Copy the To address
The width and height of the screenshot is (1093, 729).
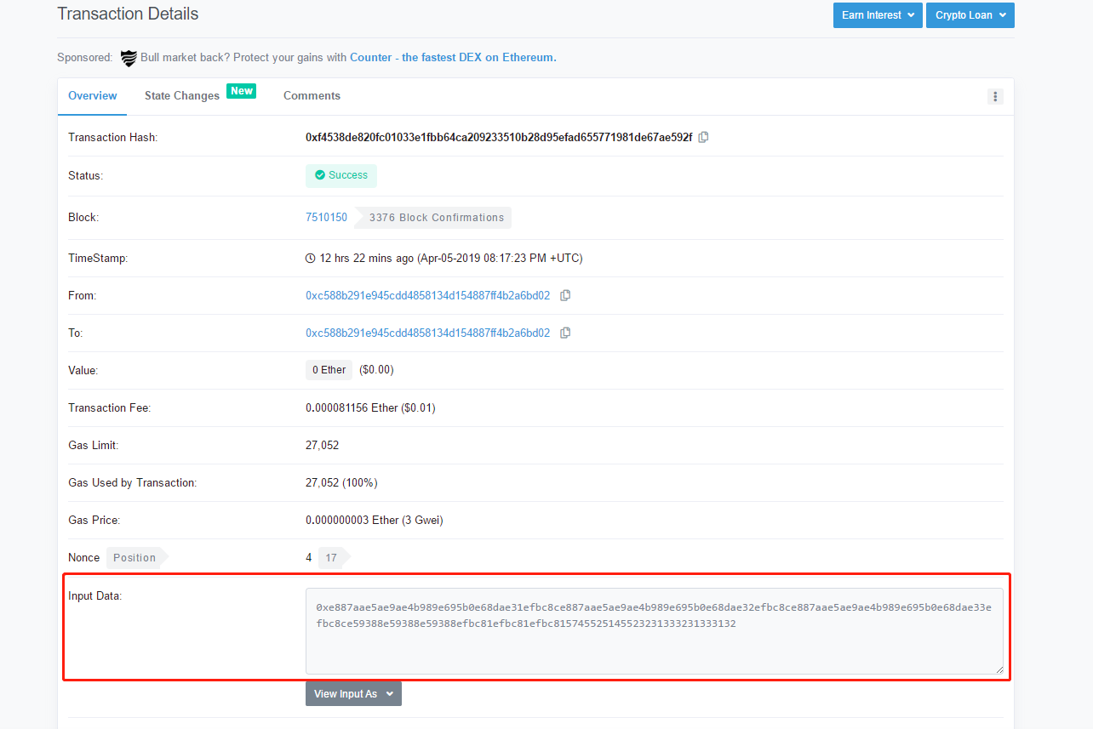565,333
